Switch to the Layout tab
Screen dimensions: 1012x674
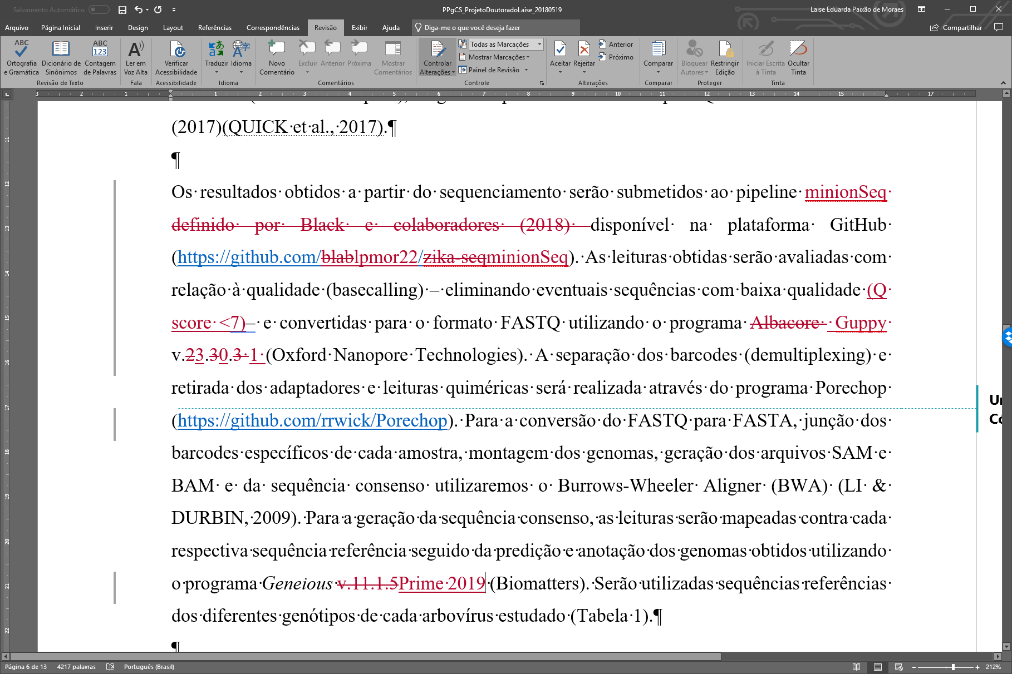[173, 28]
